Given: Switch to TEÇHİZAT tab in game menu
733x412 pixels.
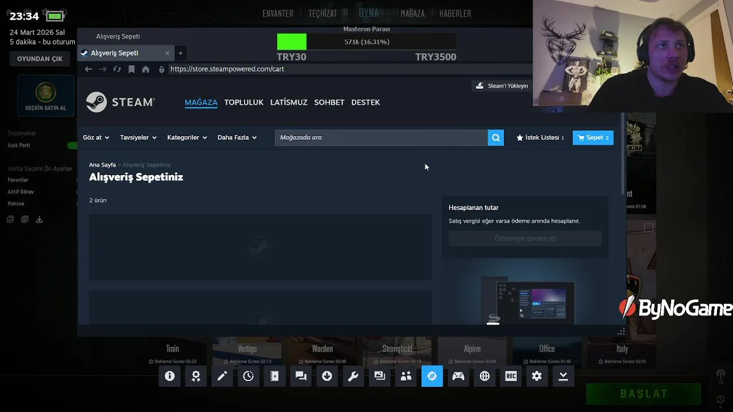Looking at the screenshot, I should [x=322, y=13].
